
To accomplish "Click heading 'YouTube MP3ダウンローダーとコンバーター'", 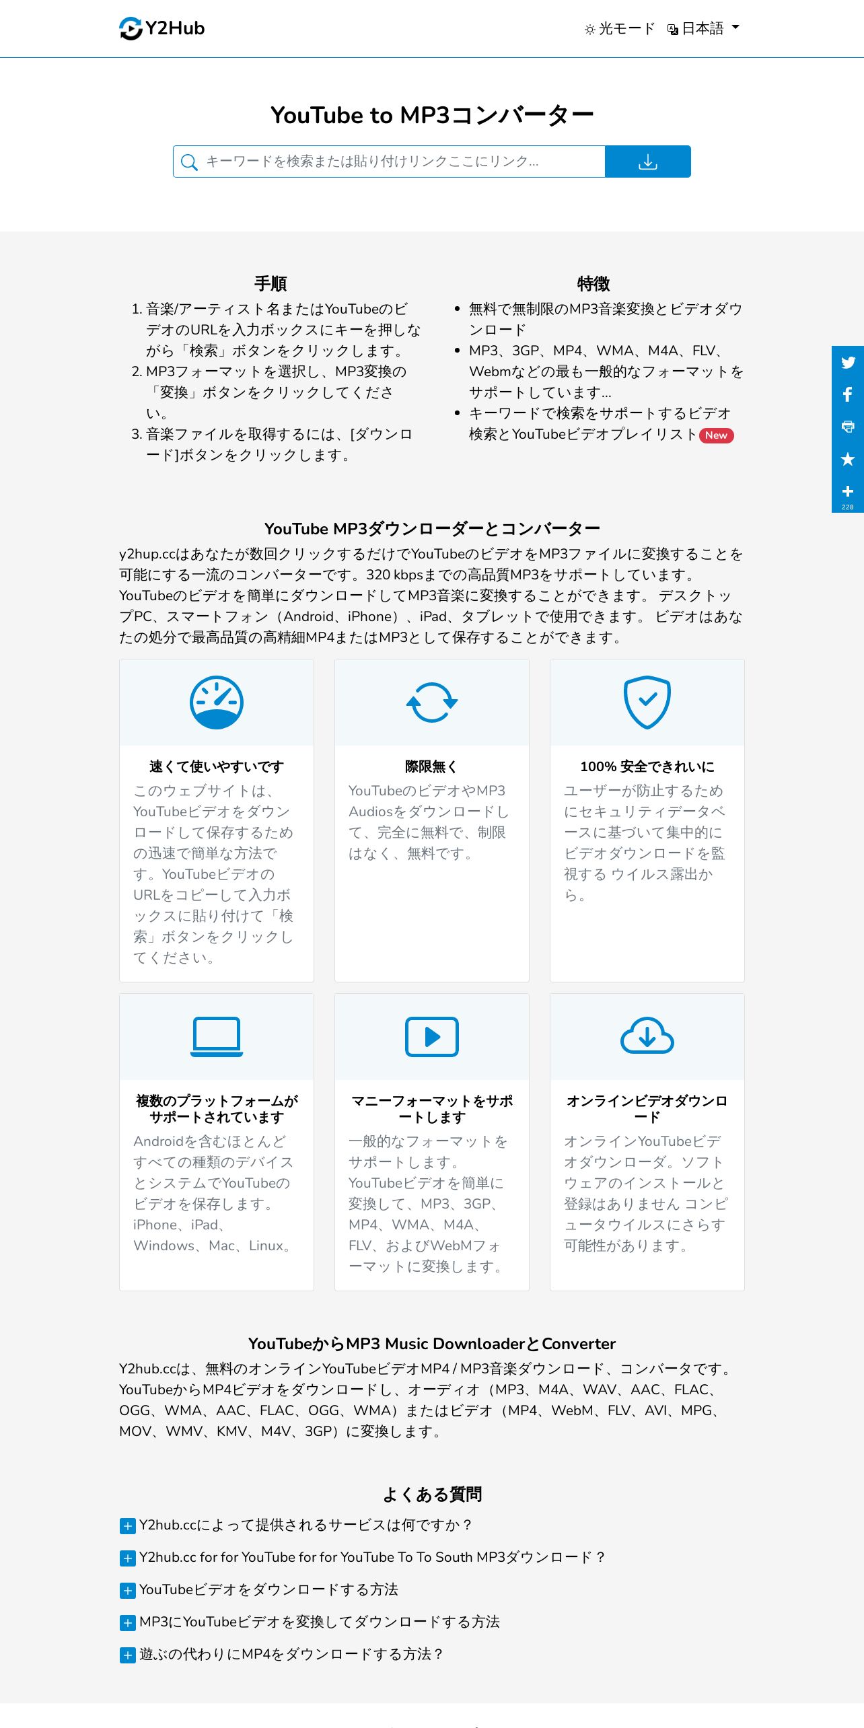I will point(432,528).
